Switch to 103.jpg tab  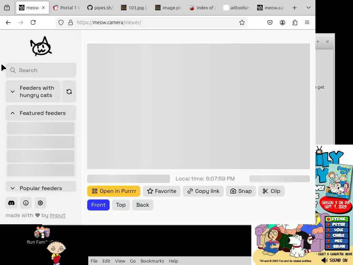pyautogui.click(x=134, y=8)
